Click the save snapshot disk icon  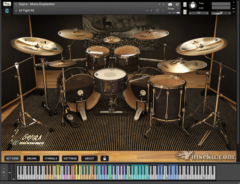point(157,11)
